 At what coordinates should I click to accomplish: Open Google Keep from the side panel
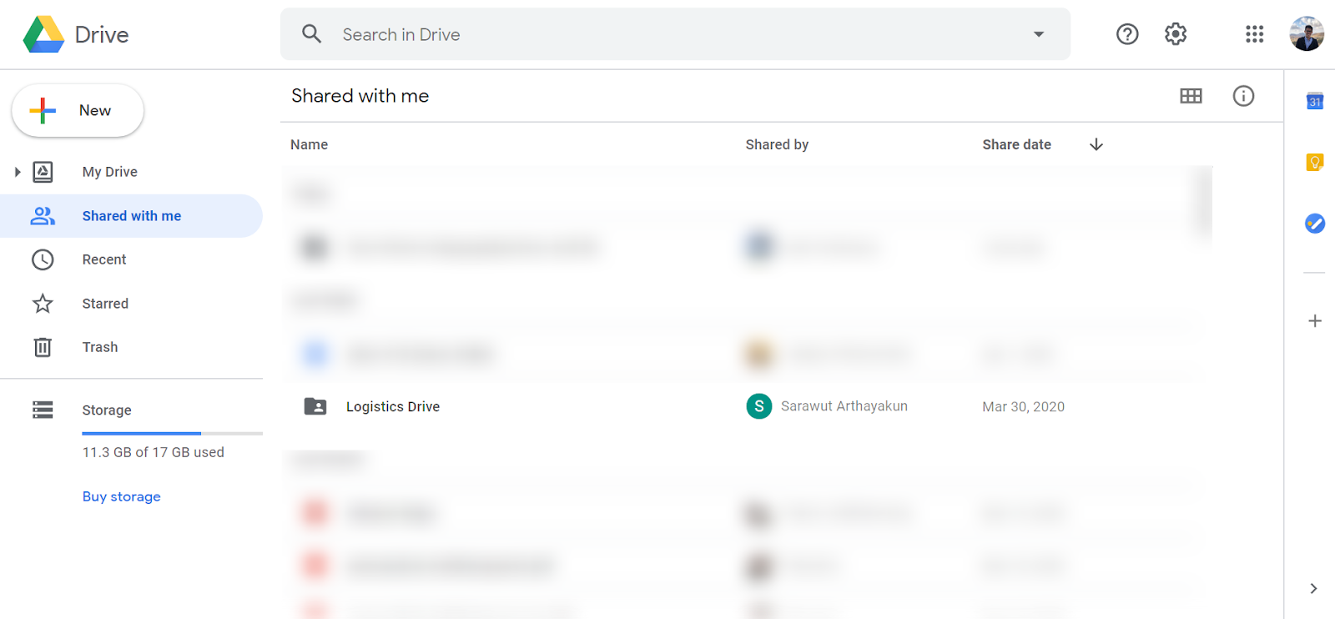coord(1313,162)
